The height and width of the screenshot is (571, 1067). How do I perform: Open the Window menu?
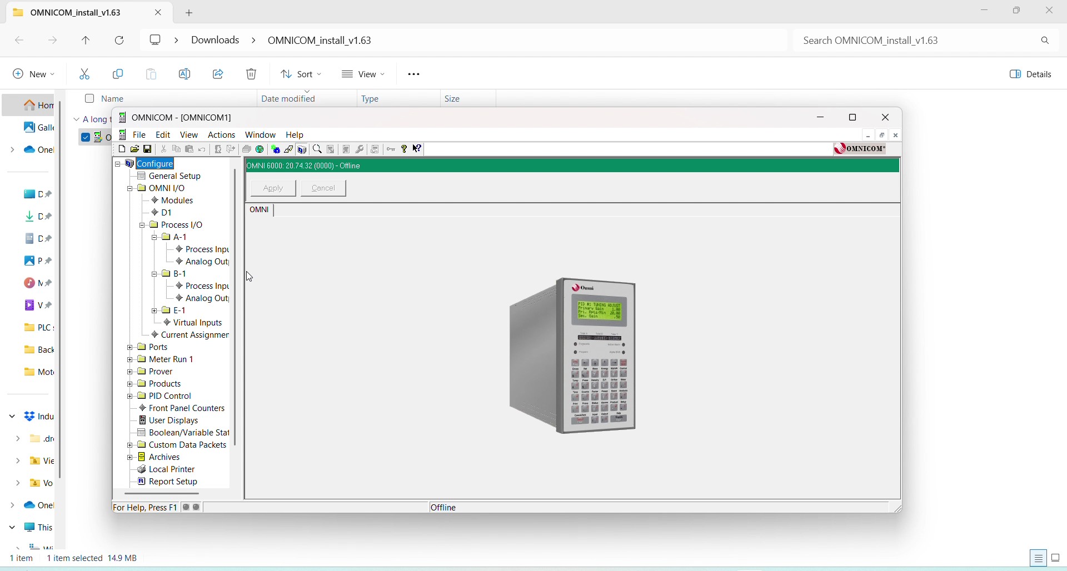pos(261,135)
